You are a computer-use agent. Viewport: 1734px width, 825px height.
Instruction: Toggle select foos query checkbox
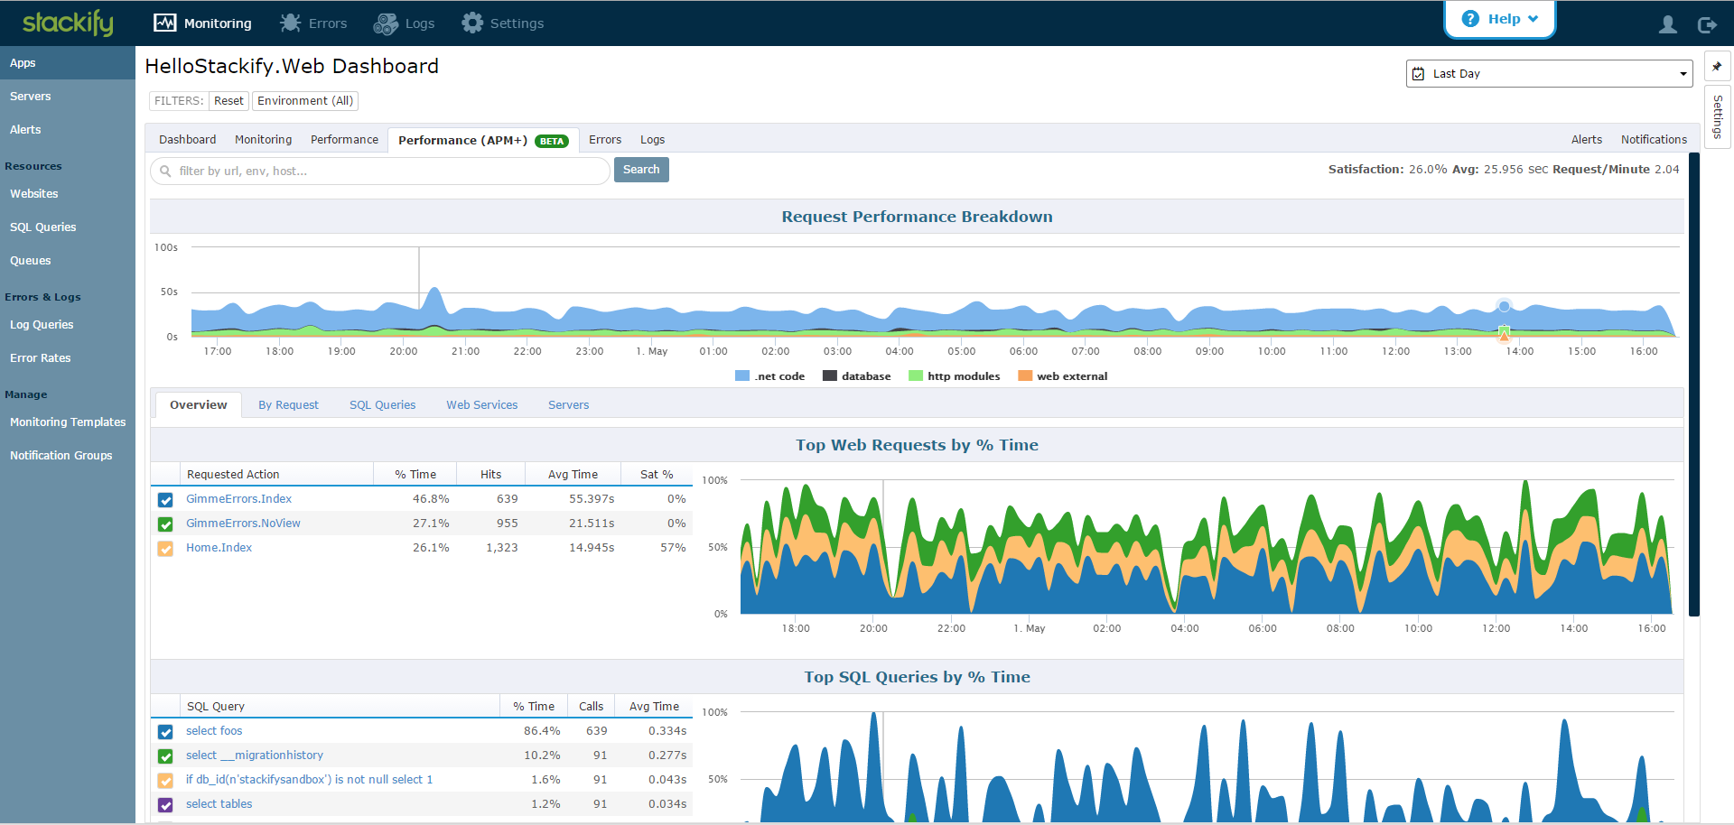tap(165, 732)
